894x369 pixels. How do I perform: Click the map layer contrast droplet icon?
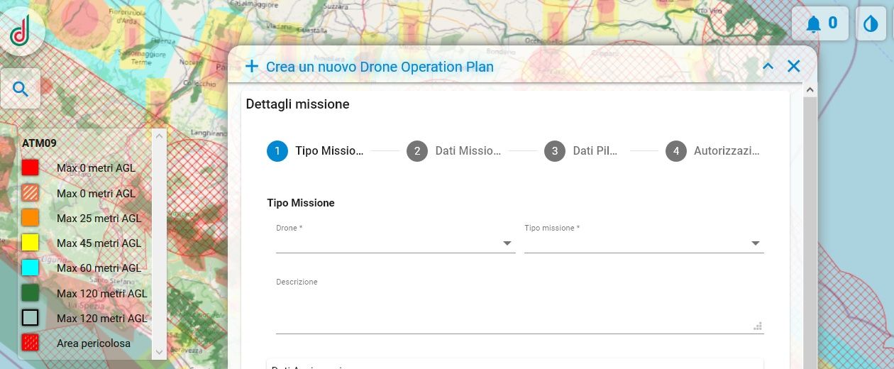(871, 24)
